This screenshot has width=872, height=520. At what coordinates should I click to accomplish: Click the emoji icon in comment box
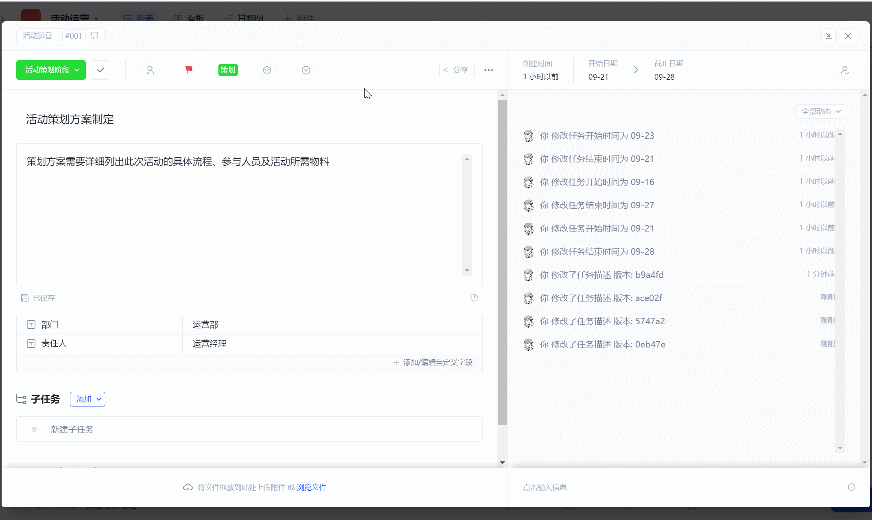pos(851,487)
